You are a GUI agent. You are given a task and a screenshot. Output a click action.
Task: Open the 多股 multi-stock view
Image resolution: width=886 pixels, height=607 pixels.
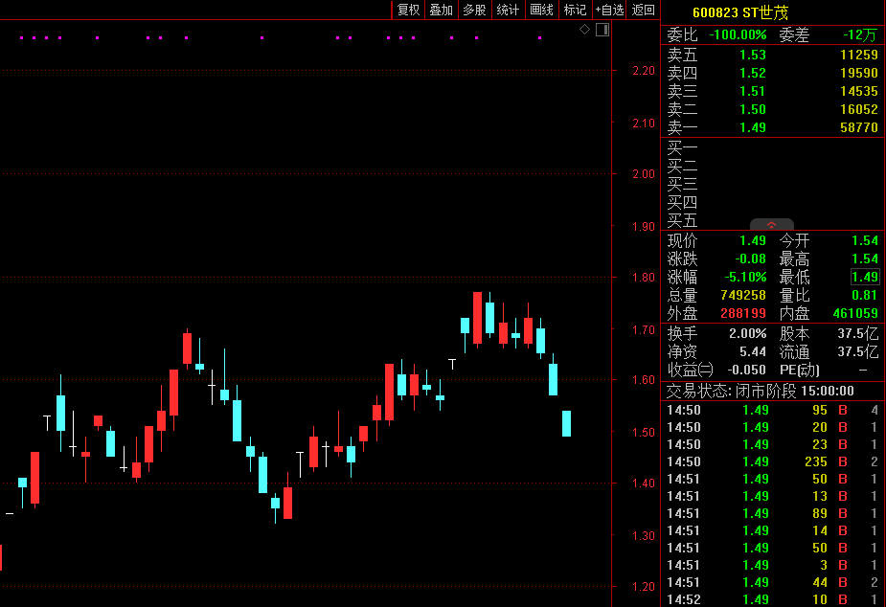(474, 10)
